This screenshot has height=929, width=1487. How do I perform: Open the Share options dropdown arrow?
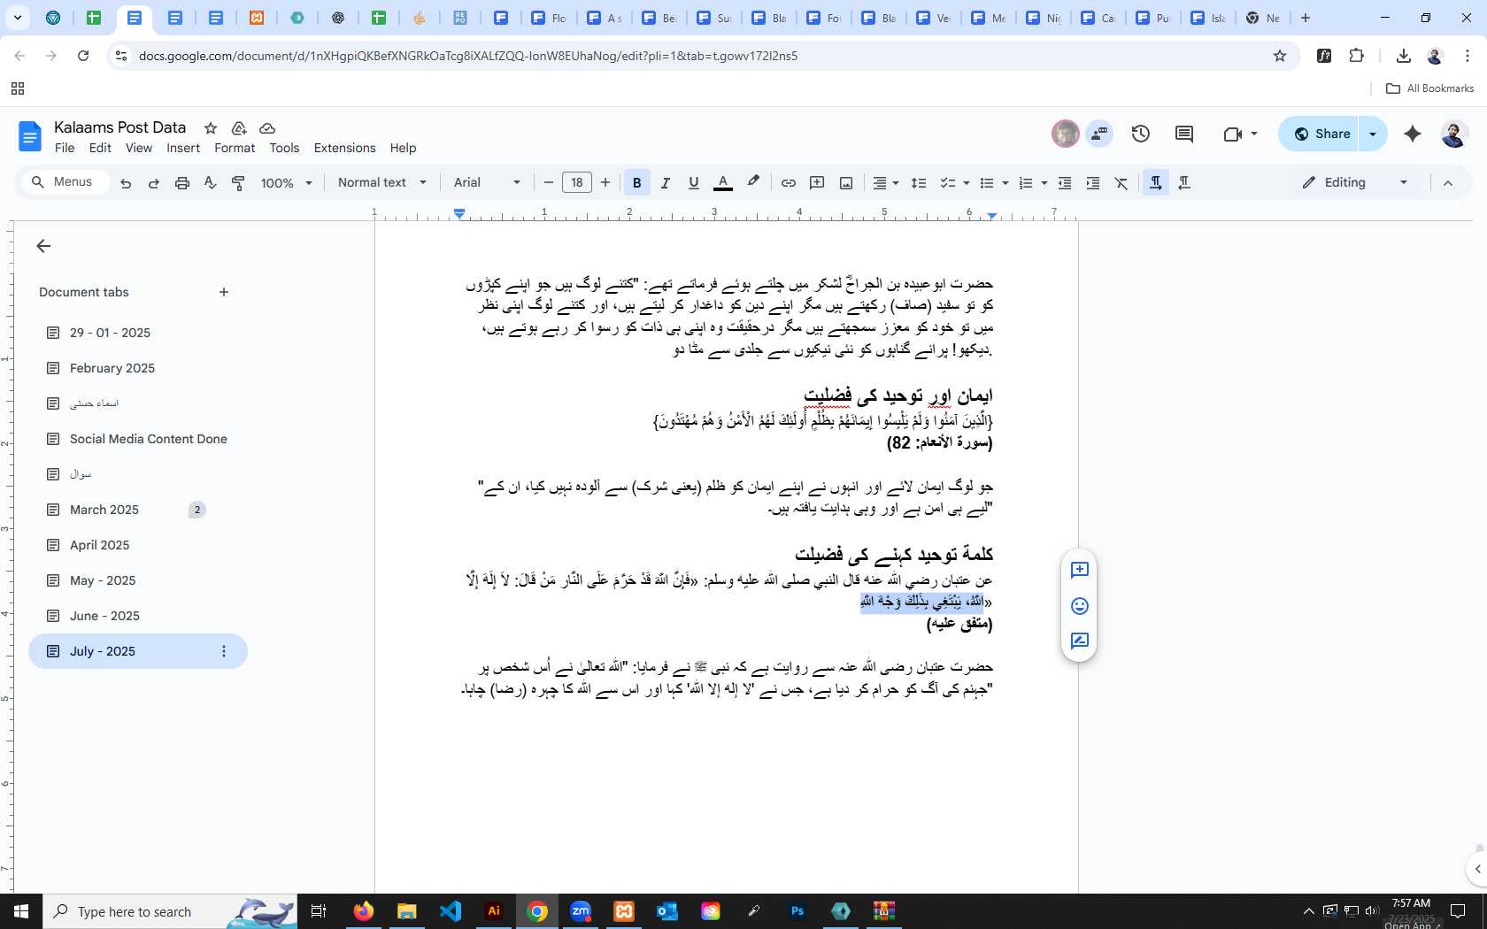pos(1373,134)
